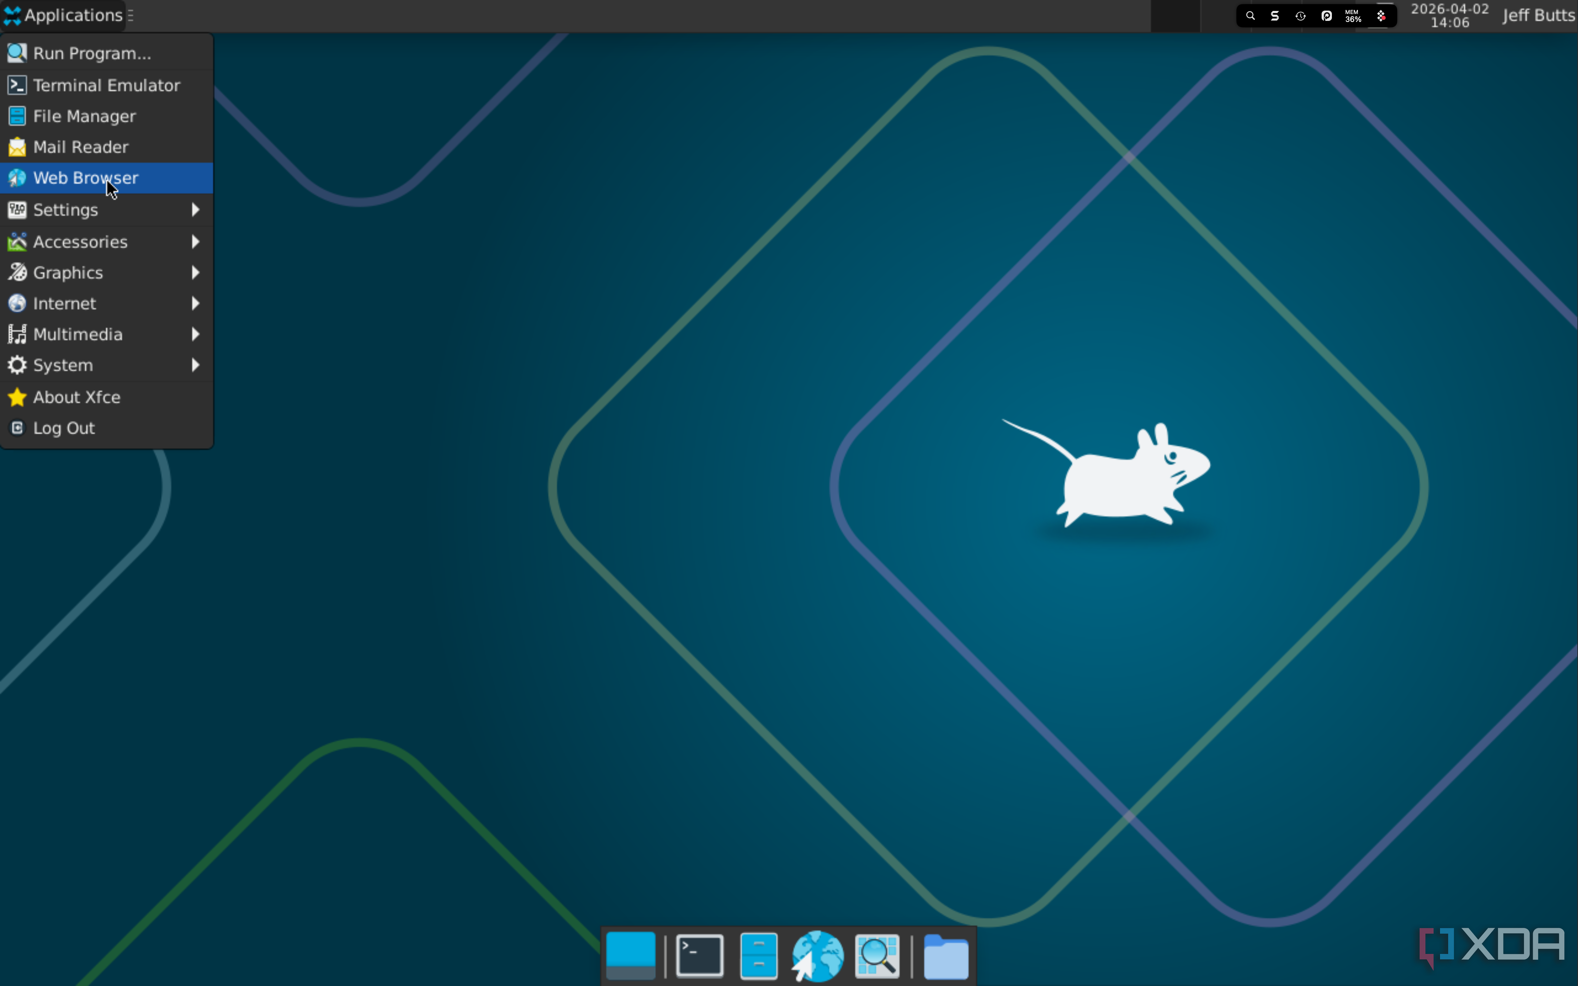Screen dimensions: 1578x986
Task: Open the Jeff Butts user menu
Action: [x=1538, y=15]
